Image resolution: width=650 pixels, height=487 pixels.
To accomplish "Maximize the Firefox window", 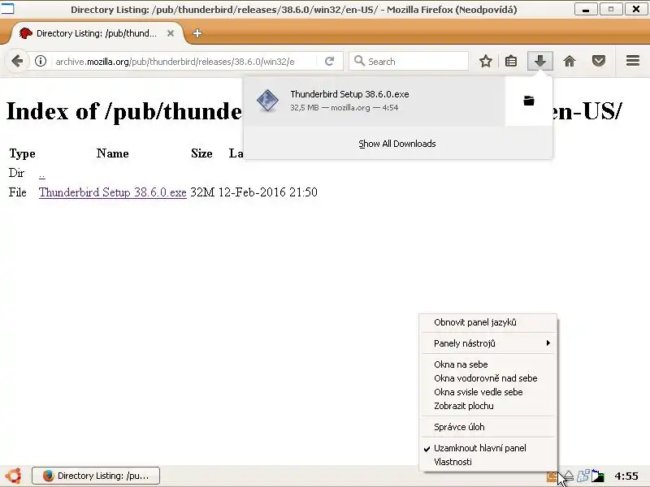I will (611, 9).
